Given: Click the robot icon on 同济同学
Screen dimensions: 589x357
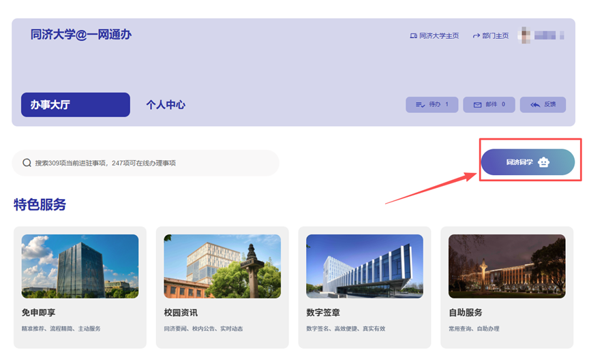Looking at the screenshot, I should pyautogui.click(x=543, y=163).
